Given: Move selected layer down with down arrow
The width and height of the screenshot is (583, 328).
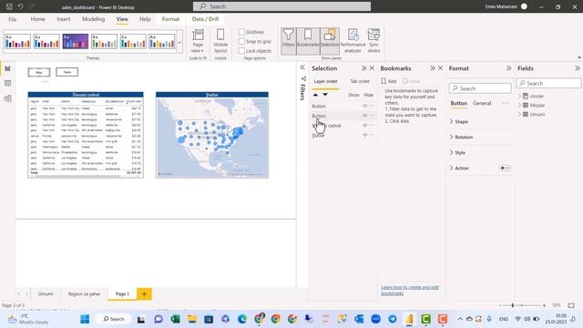Looking at the screenshot, I should 325,95.
